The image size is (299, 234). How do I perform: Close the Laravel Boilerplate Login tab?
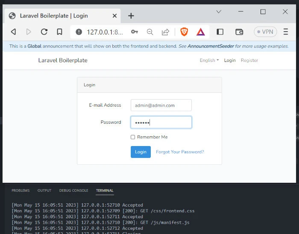tap(114, 16)
